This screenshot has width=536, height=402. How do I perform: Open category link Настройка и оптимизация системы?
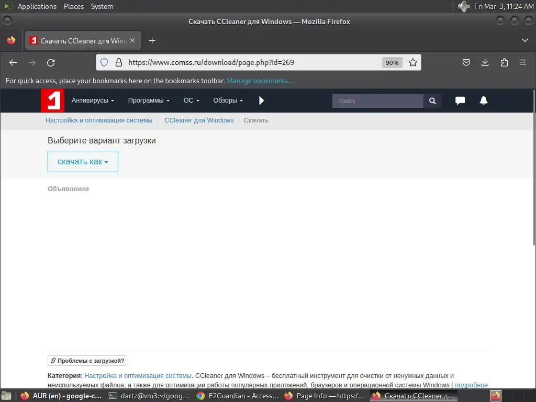[x=138, y=376]
